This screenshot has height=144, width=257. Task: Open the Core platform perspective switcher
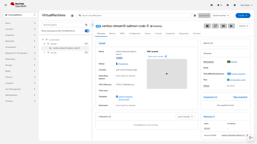point(20,15)
